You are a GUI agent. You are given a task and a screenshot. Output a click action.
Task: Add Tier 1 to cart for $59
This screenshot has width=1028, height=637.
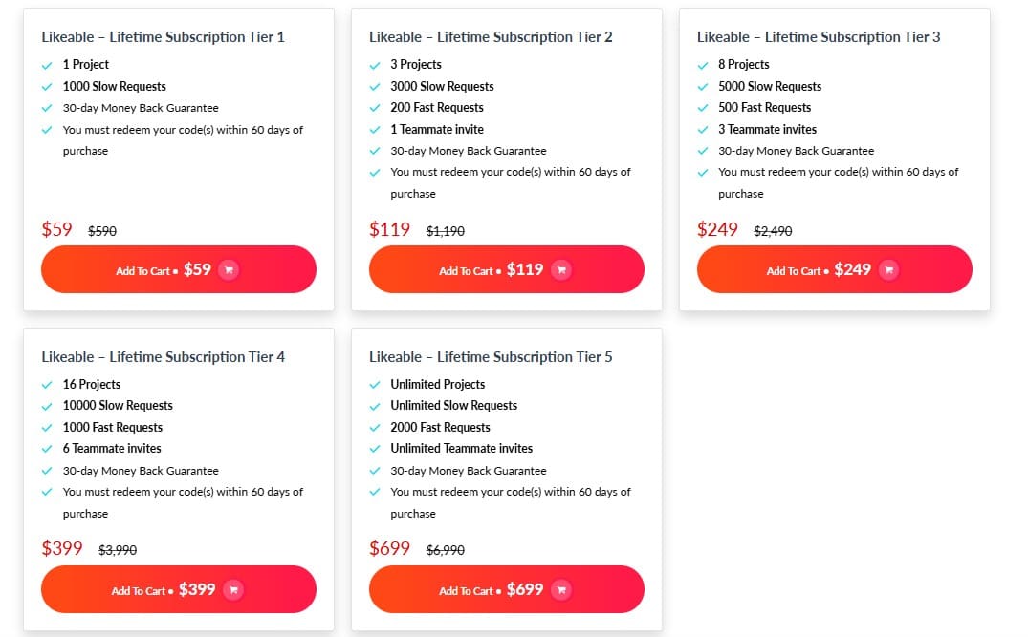tap(178, 269)
